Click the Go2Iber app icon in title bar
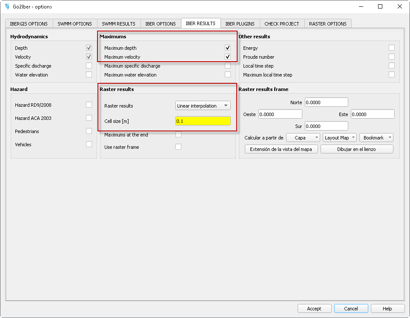The width and height of the screenshot is (410, 318). click(7, 7)
